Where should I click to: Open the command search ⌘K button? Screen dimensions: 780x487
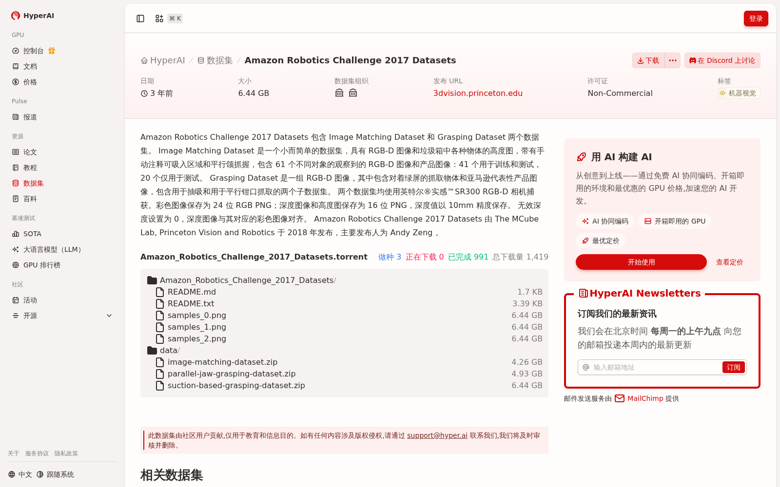(169, 19)
